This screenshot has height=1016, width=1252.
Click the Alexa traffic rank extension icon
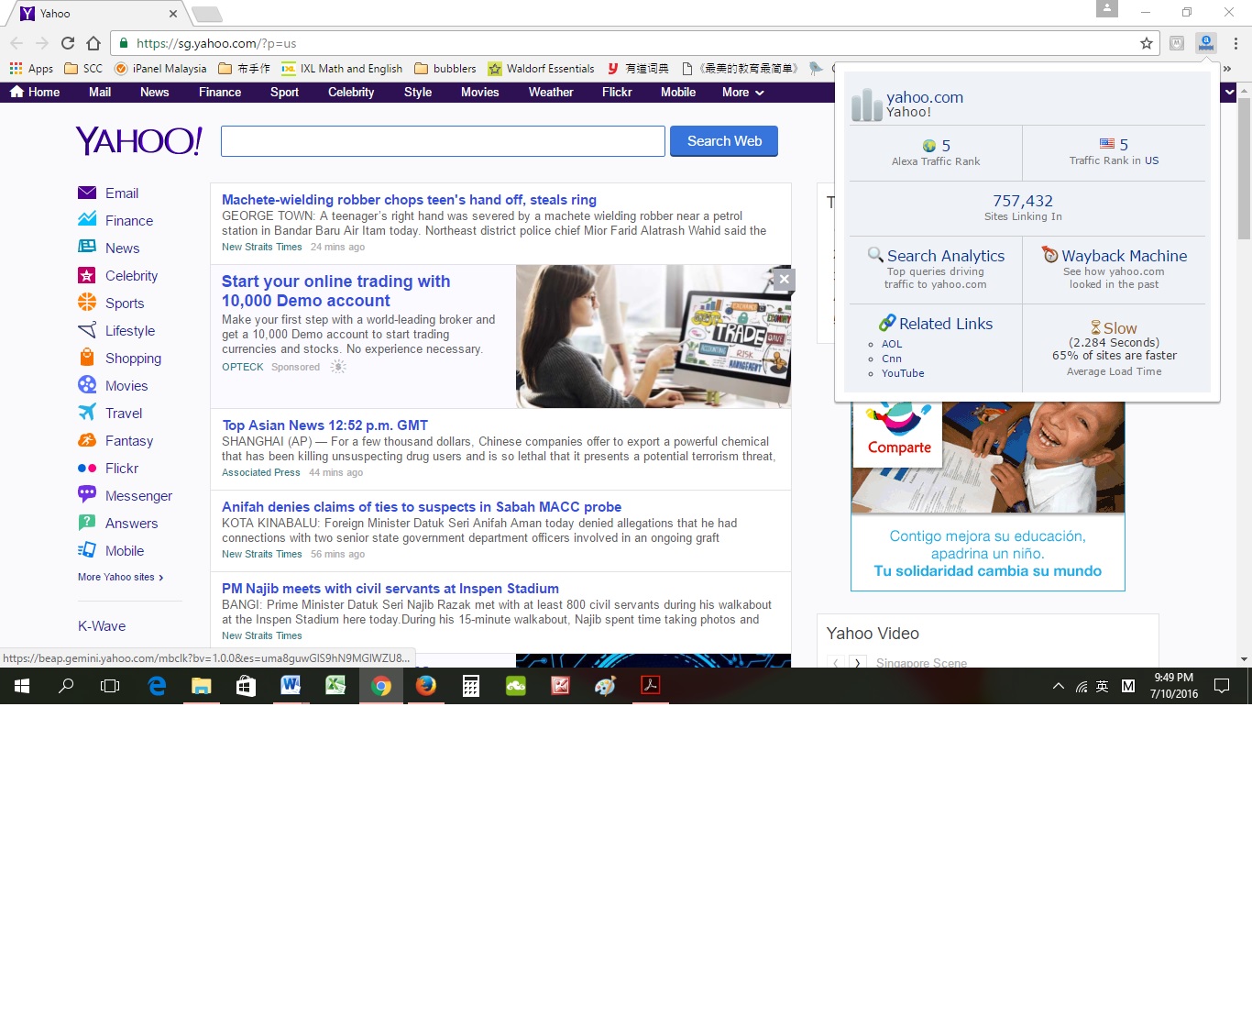(1206, 43)
